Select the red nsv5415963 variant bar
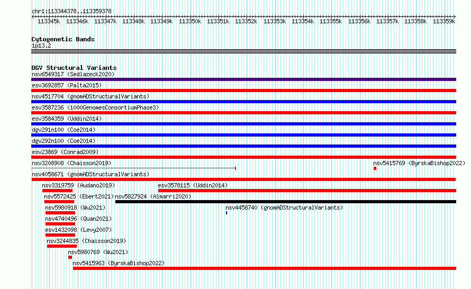 [265, 268]
